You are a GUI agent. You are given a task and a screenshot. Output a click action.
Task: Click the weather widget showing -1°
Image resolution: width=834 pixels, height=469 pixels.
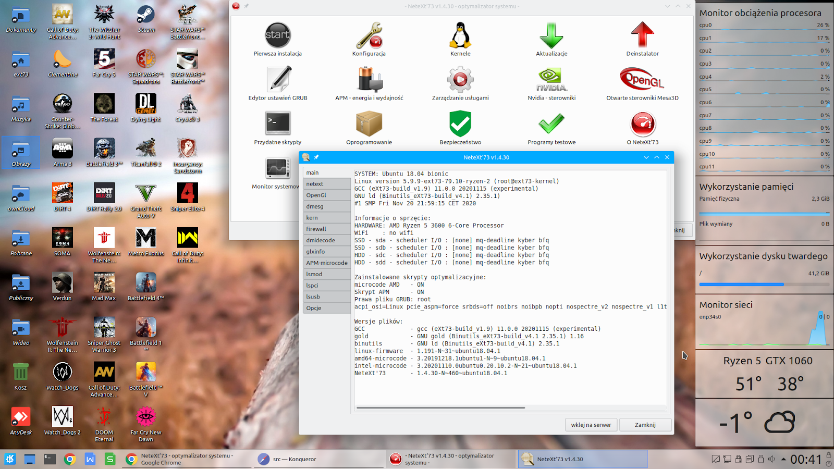coord(764,422)
